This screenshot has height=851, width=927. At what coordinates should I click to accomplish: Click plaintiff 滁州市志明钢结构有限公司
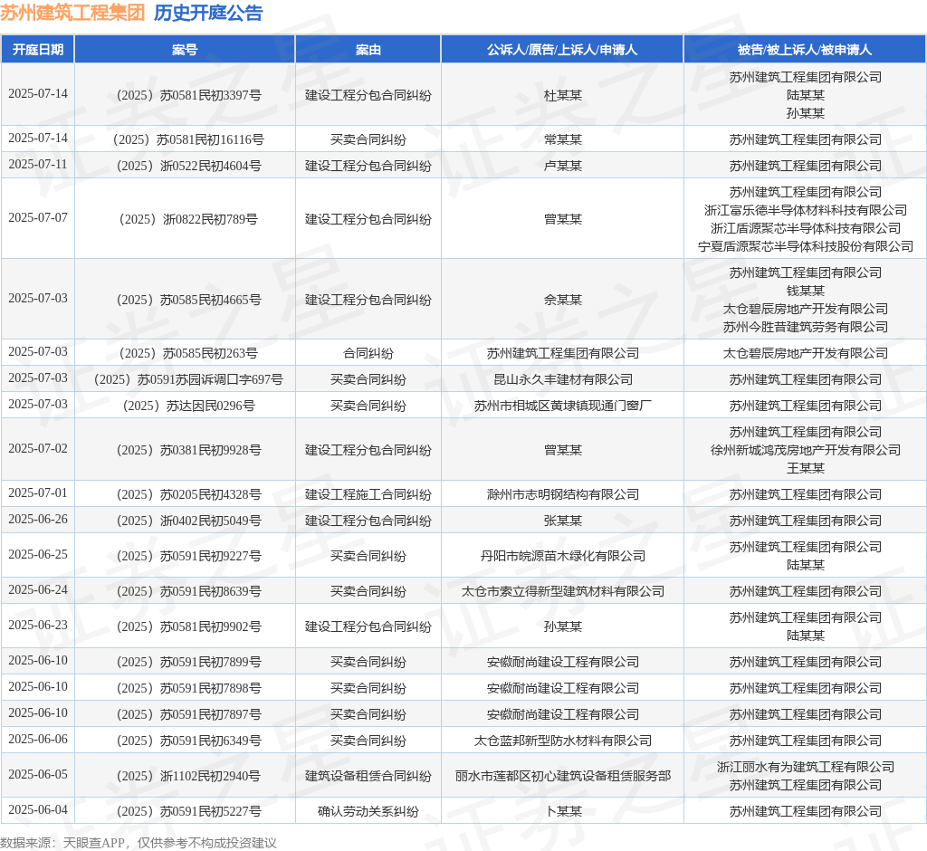[x=563, y=494]
